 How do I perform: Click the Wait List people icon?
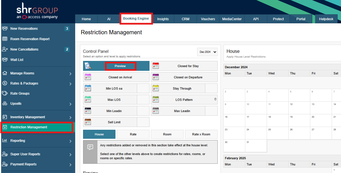tap(5, 60)
